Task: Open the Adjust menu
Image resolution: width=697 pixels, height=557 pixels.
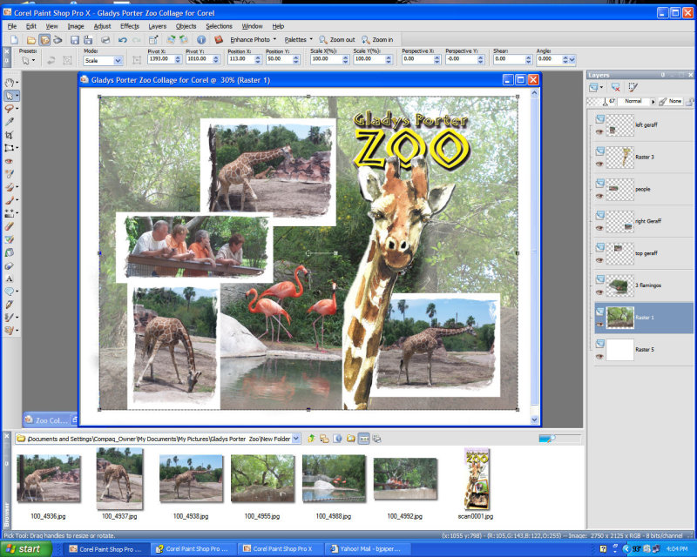Action: [x=102, y=26]
